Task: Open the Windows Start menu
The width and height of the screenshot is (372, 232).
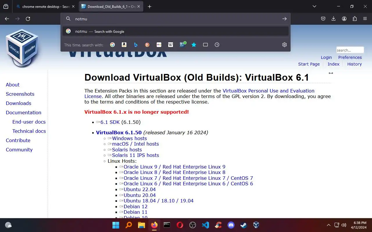Action: [116, 225]
